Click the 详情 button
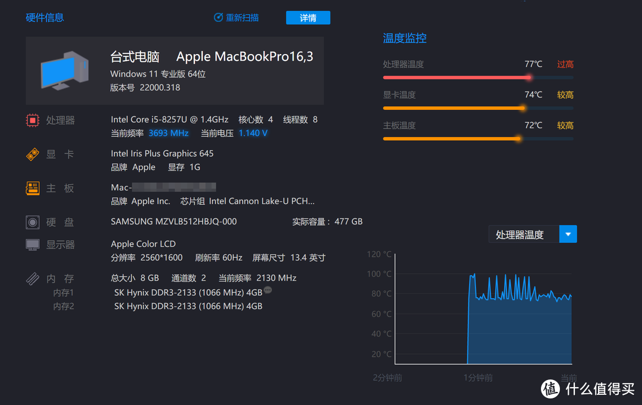Screen dimensions: 642x405 click(308, 17)
